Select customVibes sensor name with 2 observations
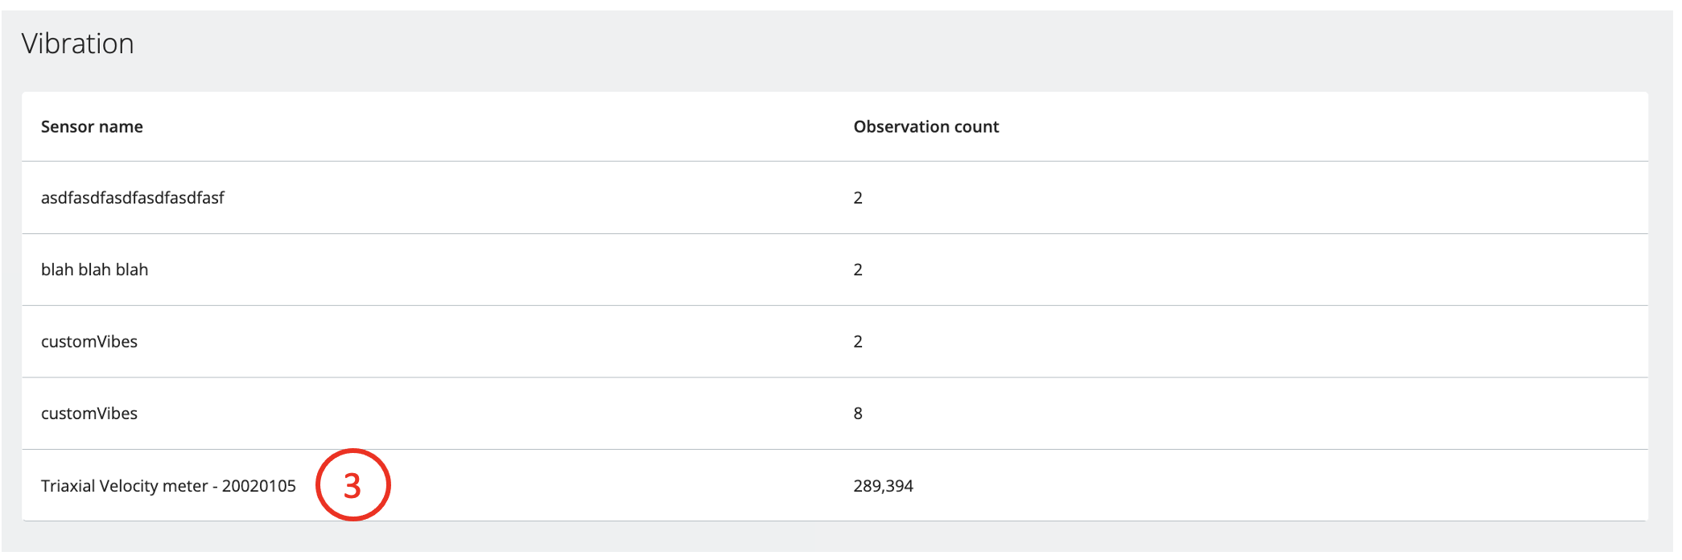 [89, 342]
